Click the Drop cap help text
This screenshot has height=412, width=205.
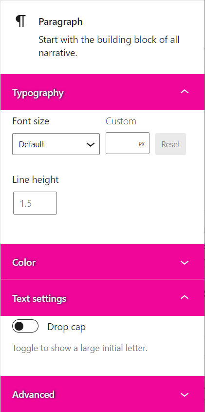pyautogui.click(x=80, y=349)
